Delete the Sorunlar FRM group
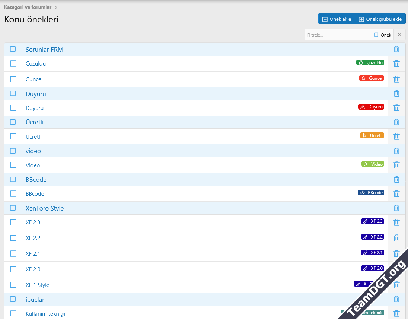The width and height of the screenshot is (408, 319). [x=396, y=49]
